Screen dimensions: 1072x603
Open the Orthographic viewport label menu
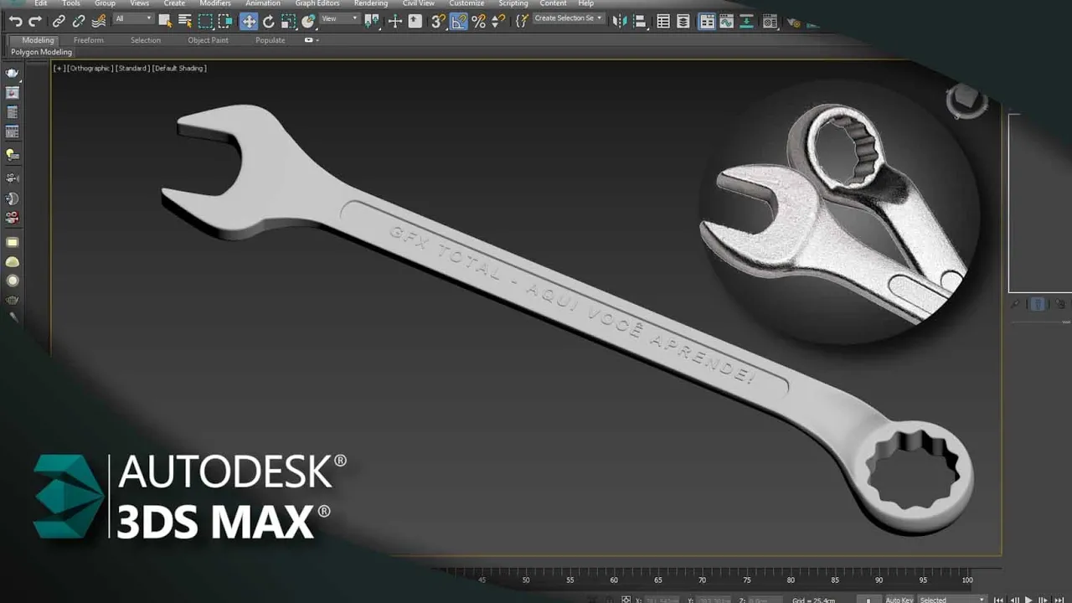tap(90, 69)
